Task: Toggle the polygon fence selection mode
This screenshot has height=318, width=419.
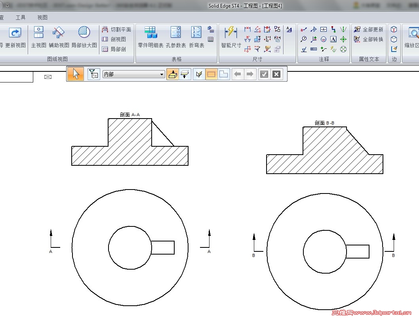Action: tap(223, 74)
